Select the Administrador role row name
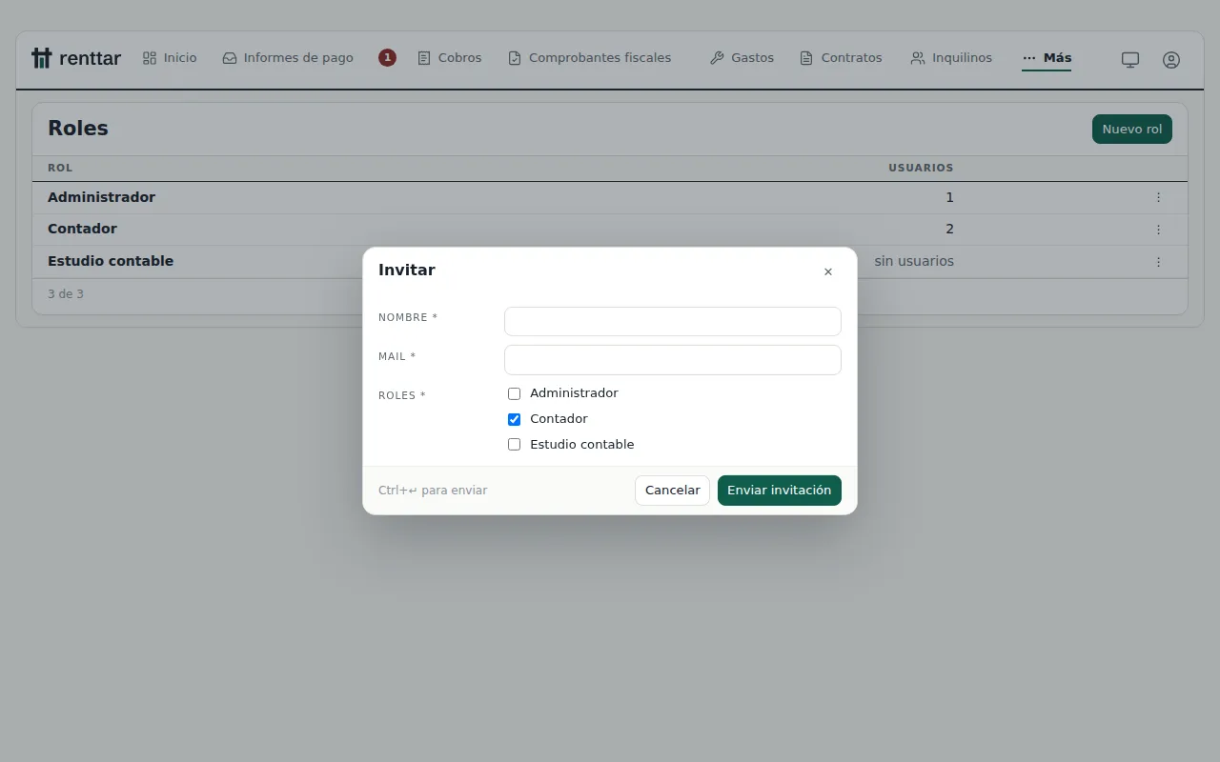This screenshot has width=1220, height=762. pyautogui.click(x=101, y=197)
